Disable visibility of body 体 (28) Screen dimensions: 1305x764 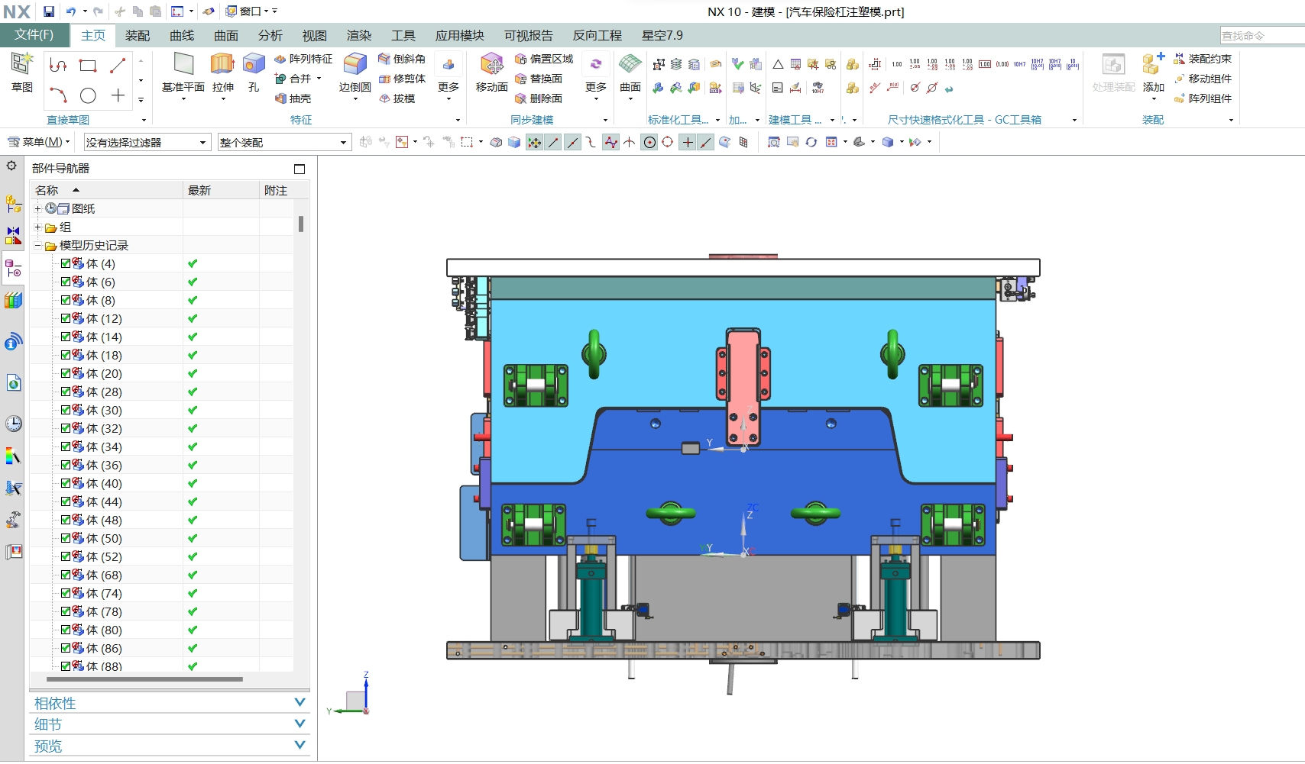click(65, 392)
